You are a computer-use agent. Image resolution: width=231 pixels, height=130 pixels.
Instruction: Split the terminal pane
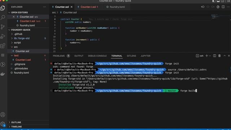[214, 56]
